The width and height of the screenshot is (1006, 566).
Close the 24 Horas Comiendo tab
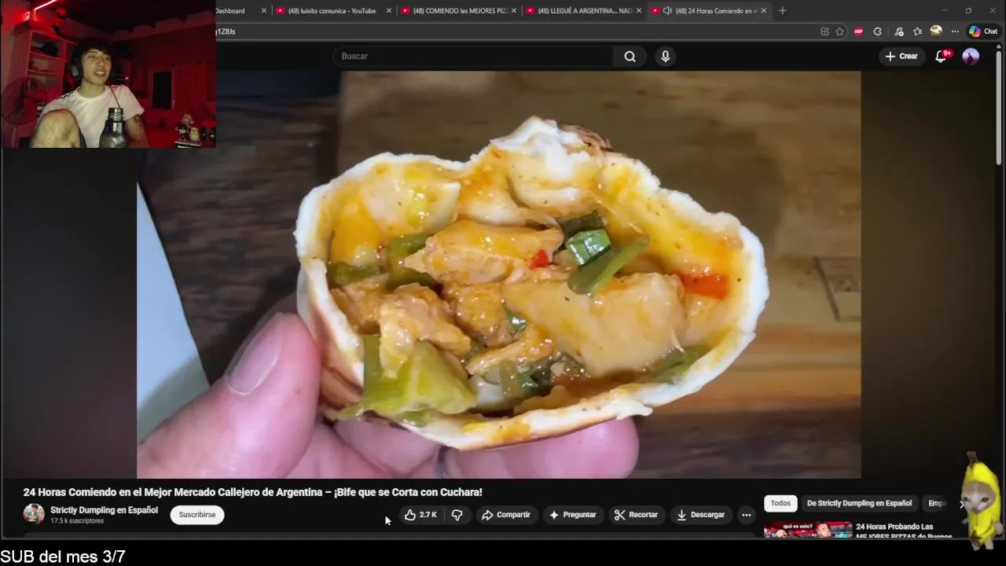point(763,11)
